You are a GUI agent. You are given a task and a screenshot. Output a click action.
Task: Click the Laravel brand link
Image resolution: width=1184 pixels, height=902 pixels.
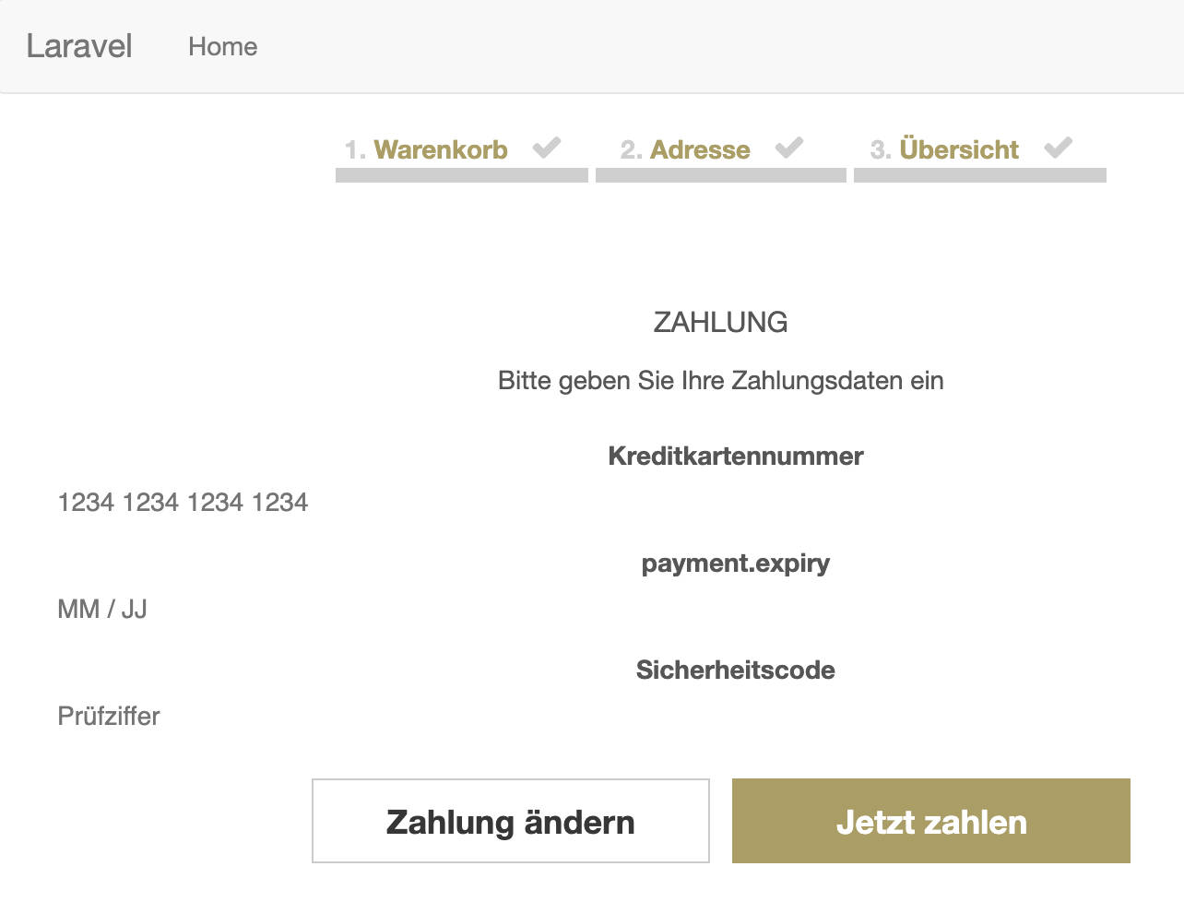(79, 46)
